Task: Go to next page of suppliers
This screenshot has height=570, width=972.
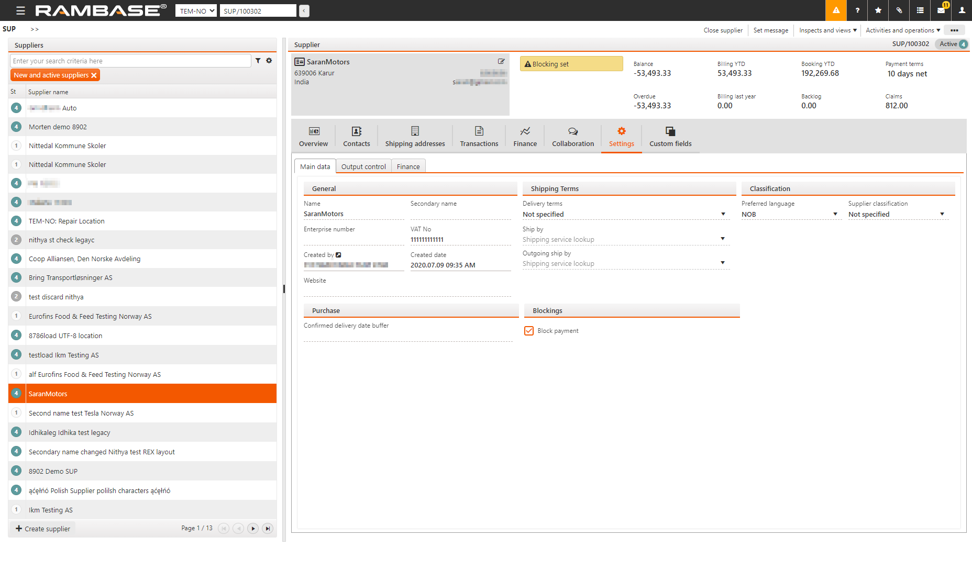Action: (253, 529)
